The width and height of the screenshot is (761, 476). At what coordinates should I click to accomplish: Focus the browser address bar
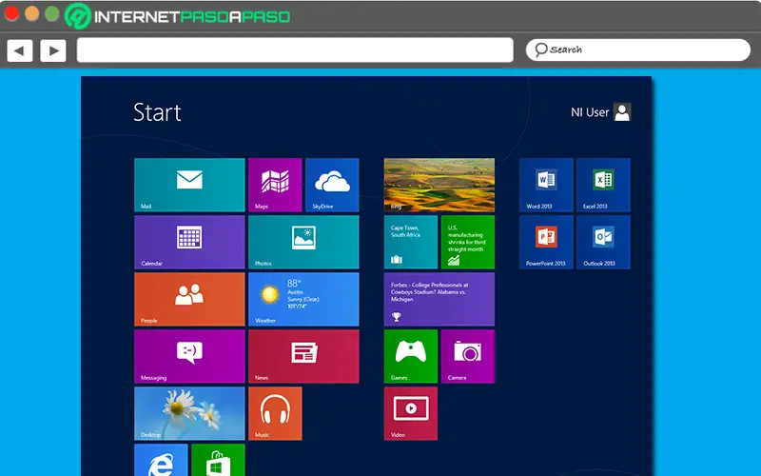(295, 50)
